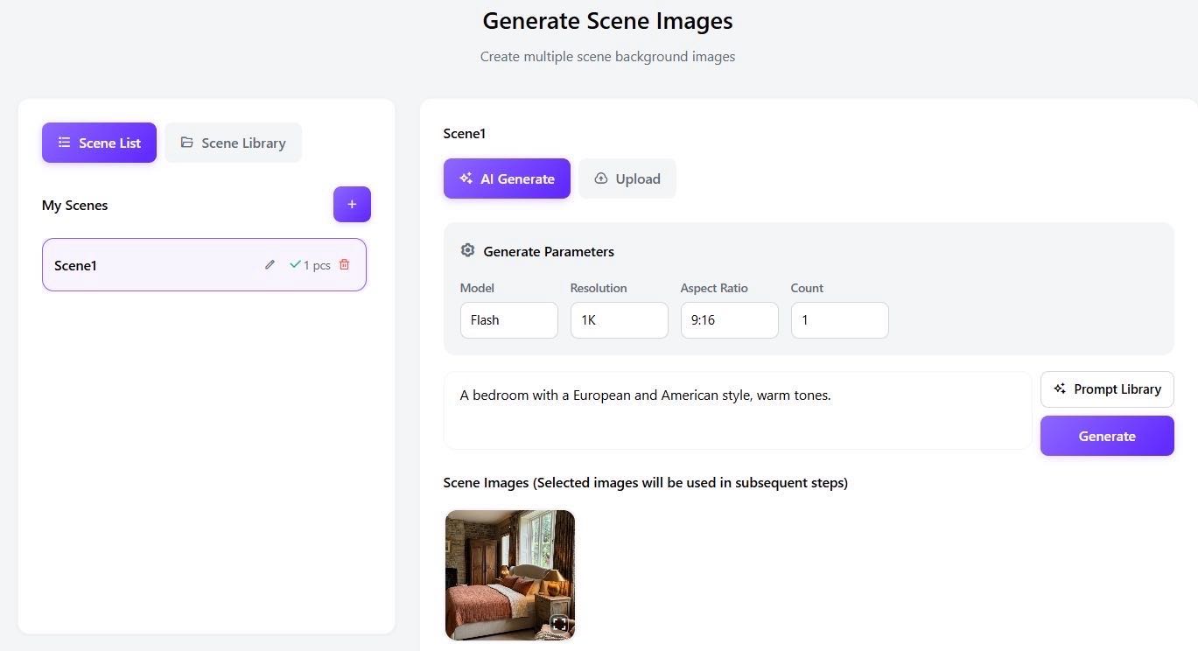1198x651 pixels.
Task: Open the Prompt Library
Action: pos(1106,389)
